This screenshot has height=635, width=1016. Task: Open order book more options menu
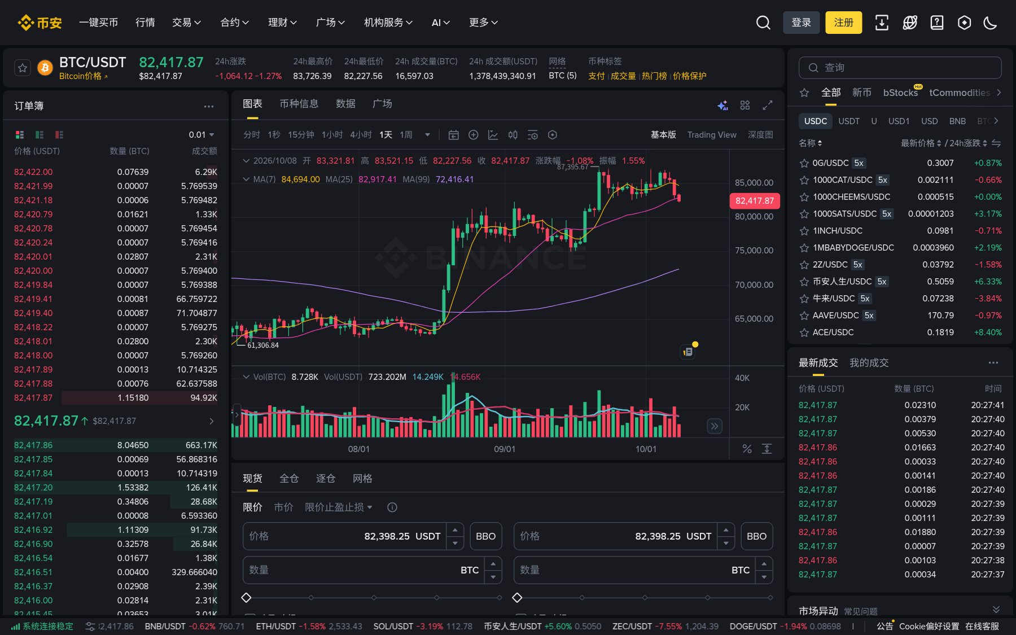click(x=209, y=106)
